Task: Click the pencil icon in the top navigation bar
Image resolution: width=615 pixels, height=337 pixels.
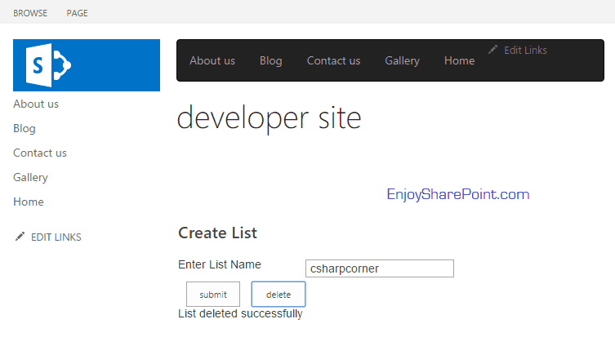Action: pos(492,50)
